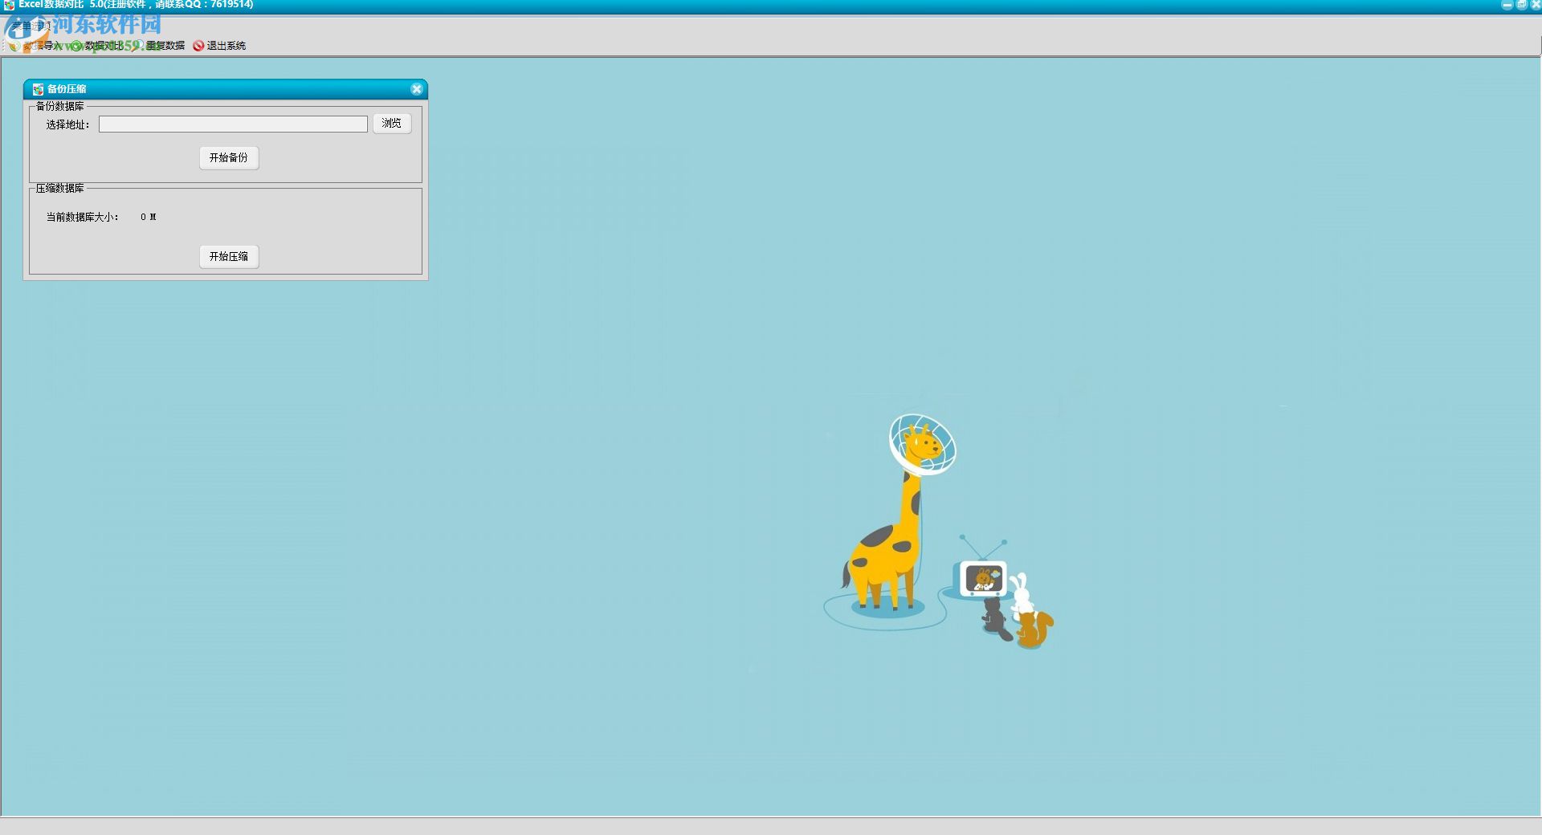Click the 0 M database size value

[148, 217]
